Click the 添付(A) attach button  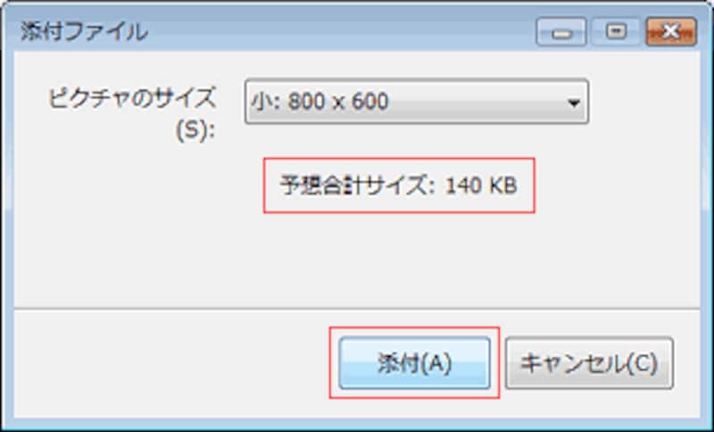(414, 362)
